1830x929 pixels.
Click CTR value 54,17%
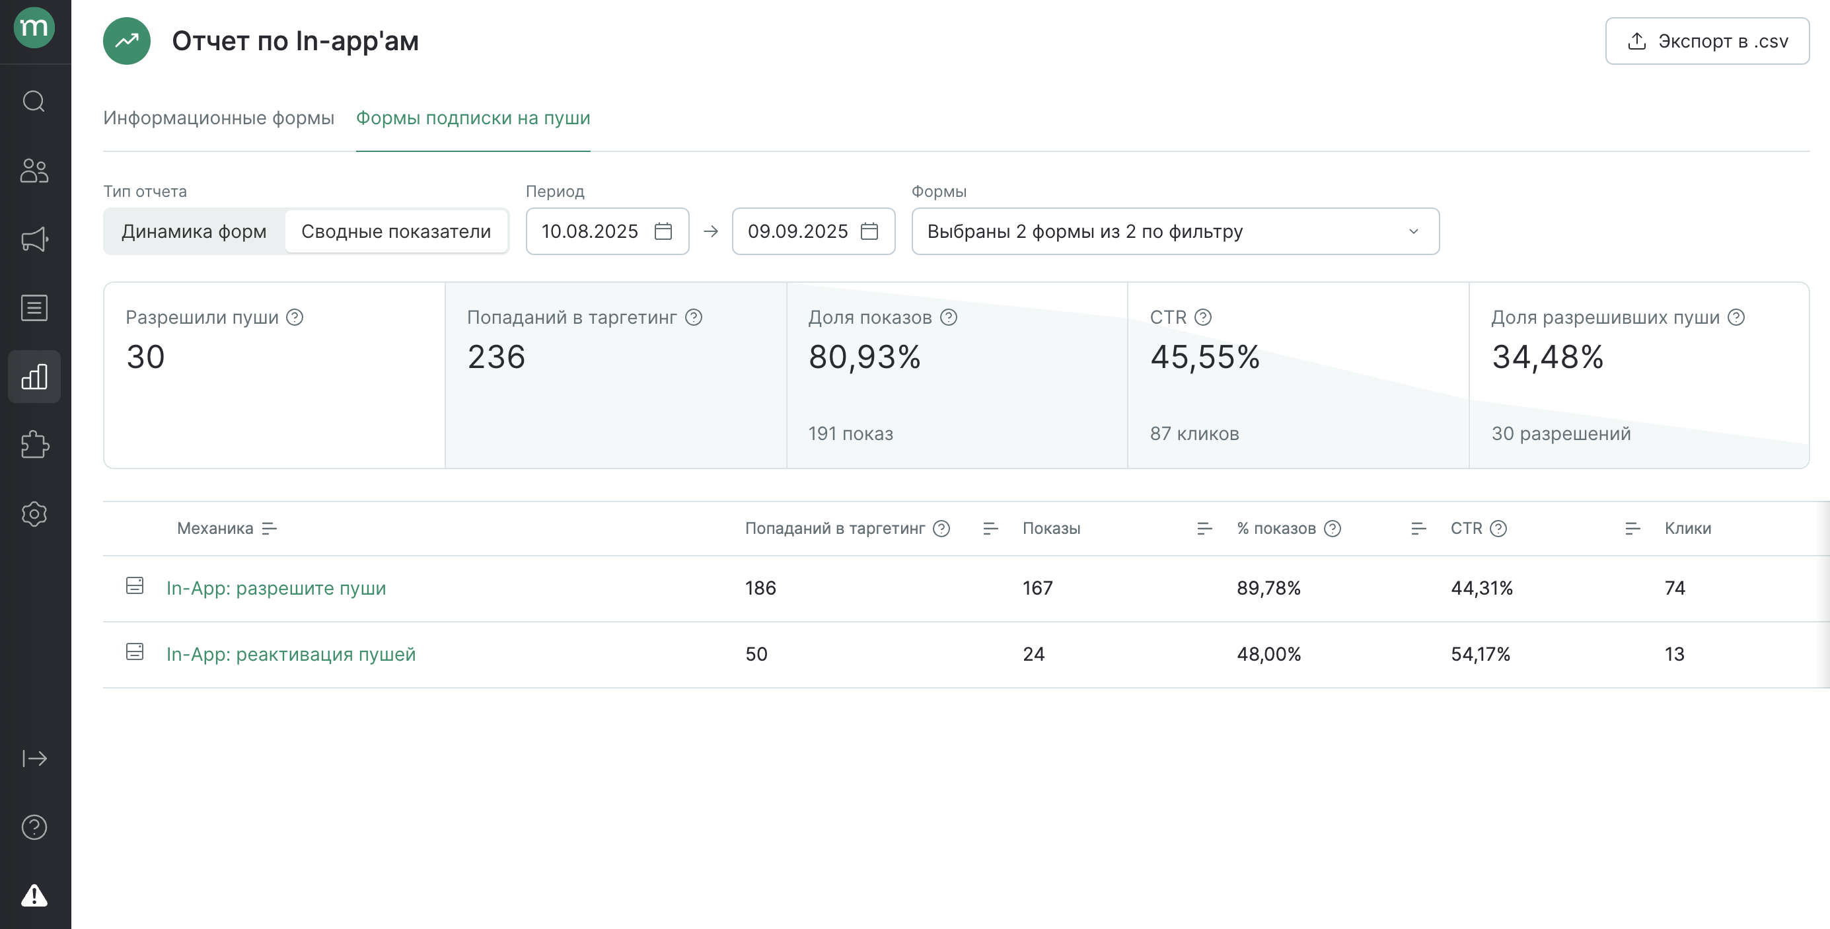(x=1481, y=654)
